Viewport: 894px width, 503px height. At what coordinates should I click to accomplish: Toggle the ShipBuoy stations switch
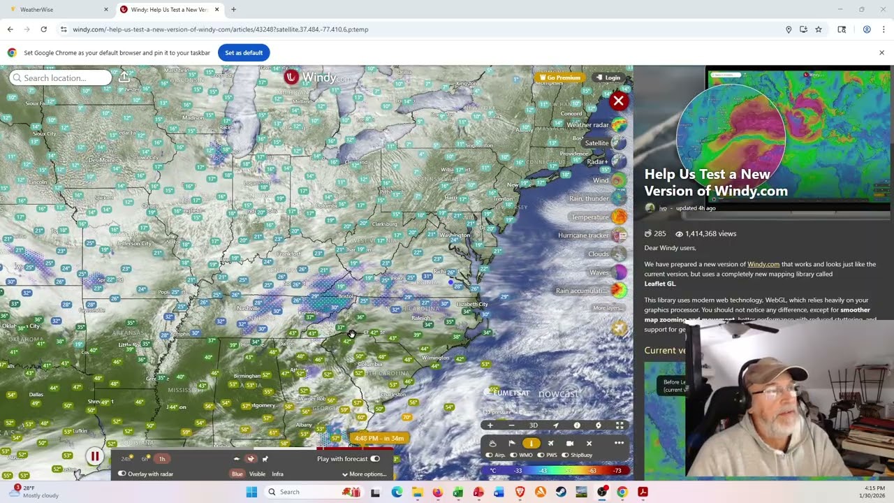tap(564, 455)
